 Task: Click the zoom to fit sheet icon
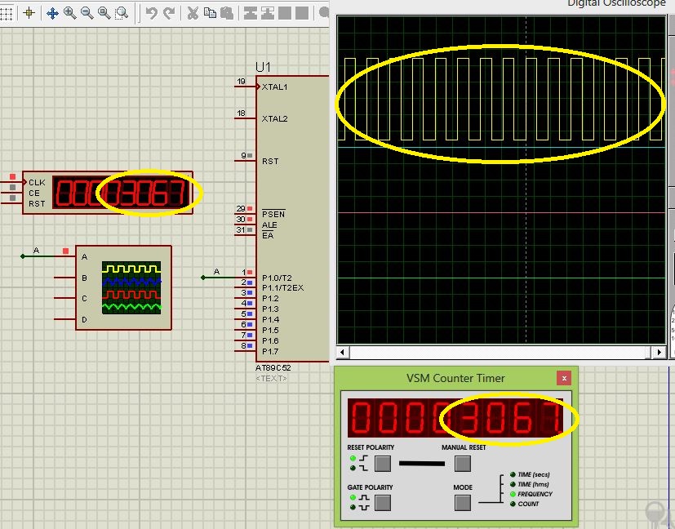(x=104, y=13)
